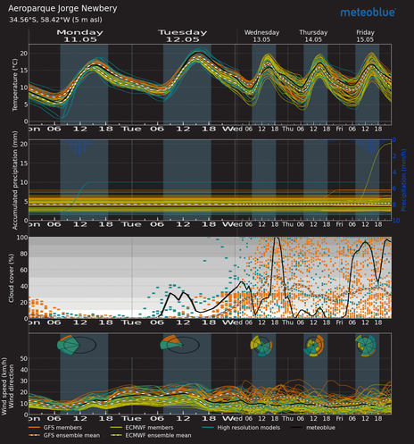
Task: Select the "Friday 15.05" day header
Action: 365,36
